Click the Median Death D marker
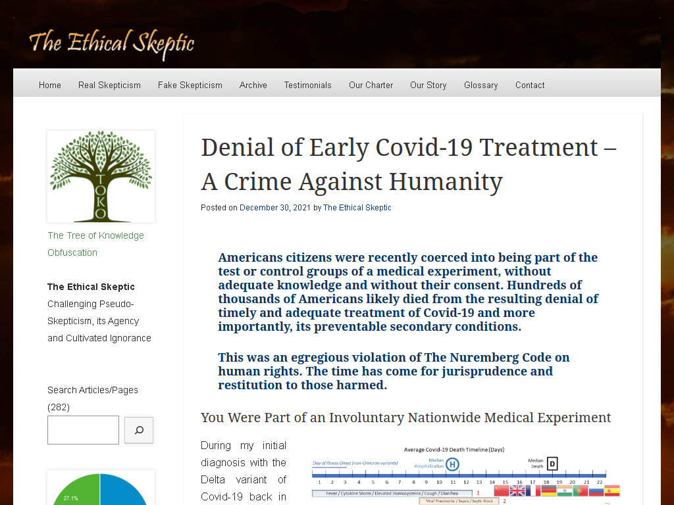This screenshot has width=674, height=505. coord(552,464)
